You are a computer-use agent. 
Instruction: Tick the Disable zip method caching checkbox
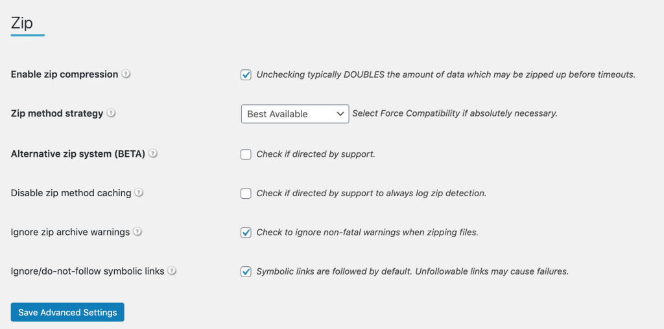tap(246, 194)
